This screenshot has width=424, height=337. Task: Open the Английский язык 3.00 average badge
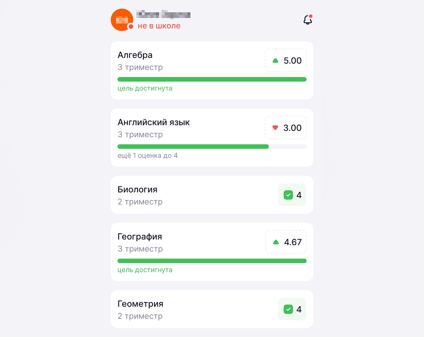(x=286, y=127)
